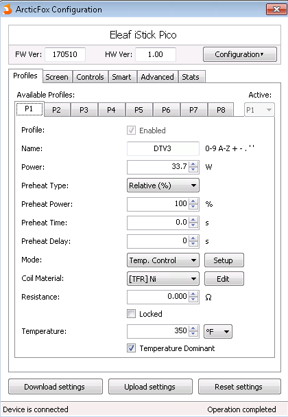
Task: Decrease Power with the down arrow
Action: (x=193, y=170)
